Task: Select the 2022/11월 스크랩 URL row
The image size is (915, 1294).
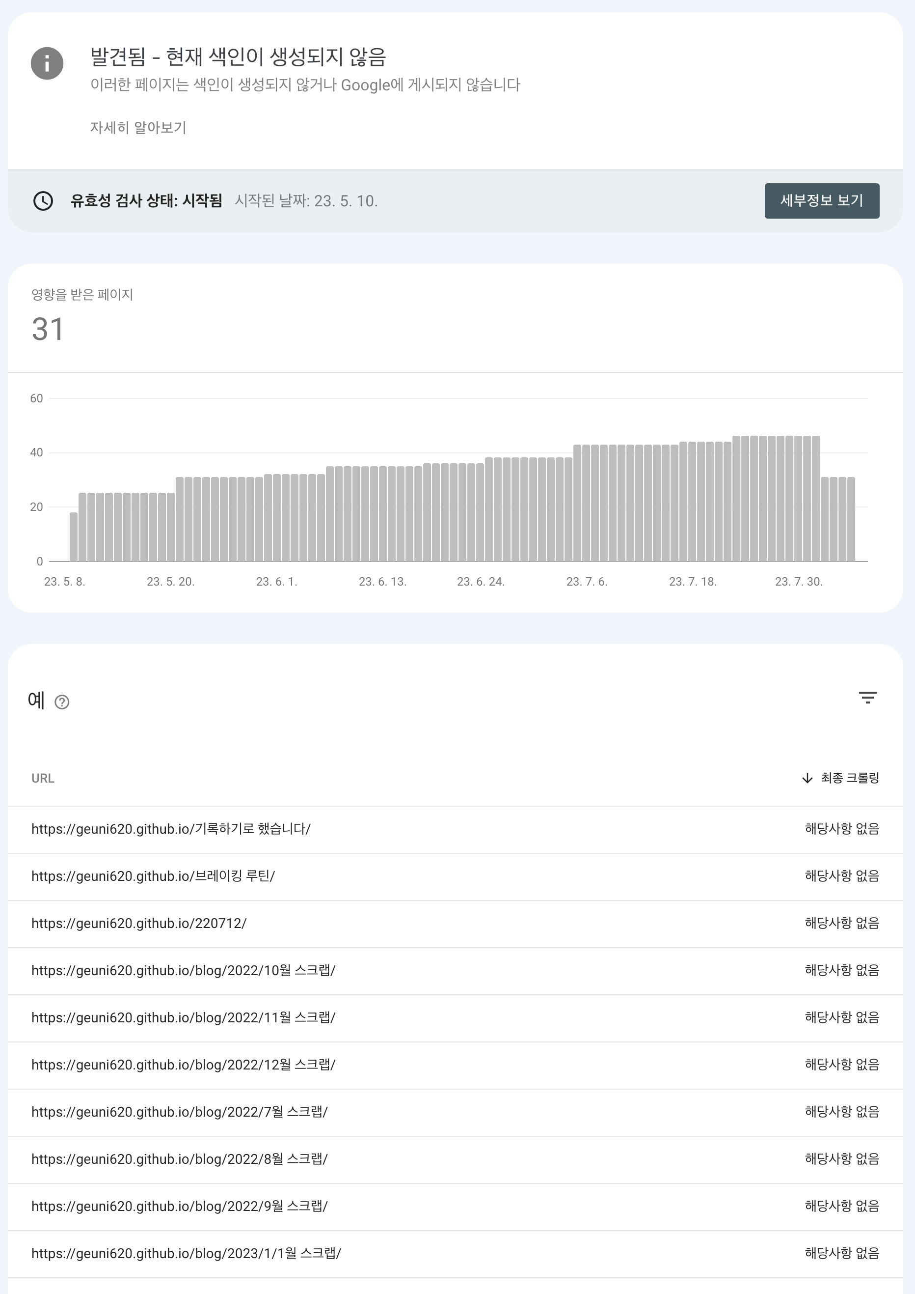Action: 455,1018
